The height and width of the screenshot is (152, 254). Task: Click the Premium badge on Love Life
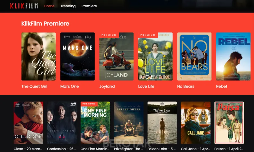[148, 35]
